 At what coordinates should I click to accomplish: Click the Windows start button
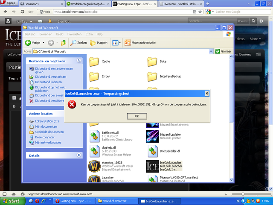[x=13, y=201]
